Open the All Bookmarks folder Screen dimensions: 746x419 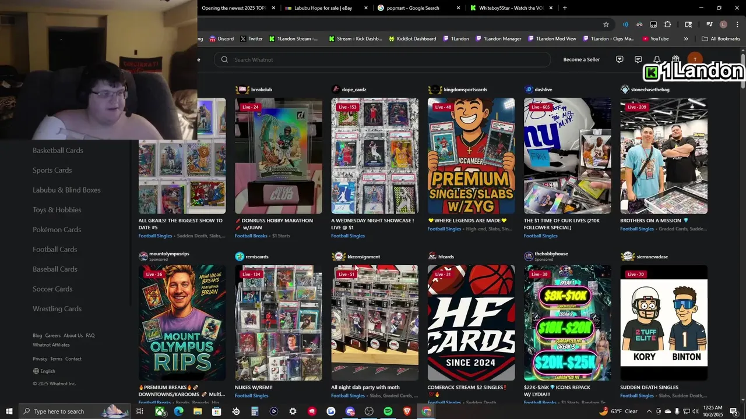[721, 39]
